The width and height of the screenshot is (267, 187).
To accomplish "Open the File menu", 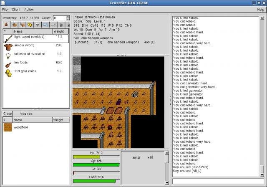I will [5, 10].
